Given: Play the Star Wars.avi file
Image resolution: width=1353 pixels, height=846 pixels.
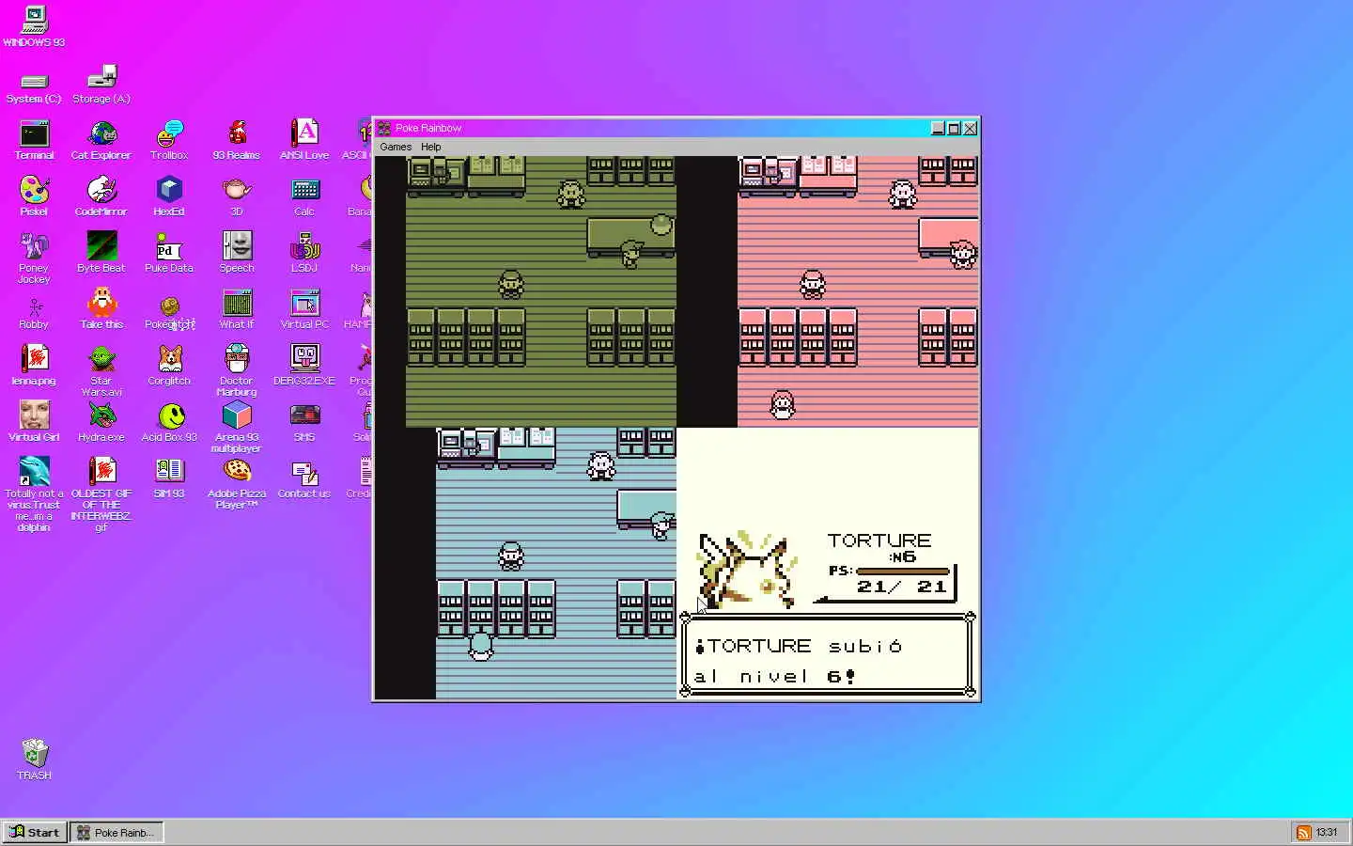Looking at the screenshot, I should tap(101, 371).
